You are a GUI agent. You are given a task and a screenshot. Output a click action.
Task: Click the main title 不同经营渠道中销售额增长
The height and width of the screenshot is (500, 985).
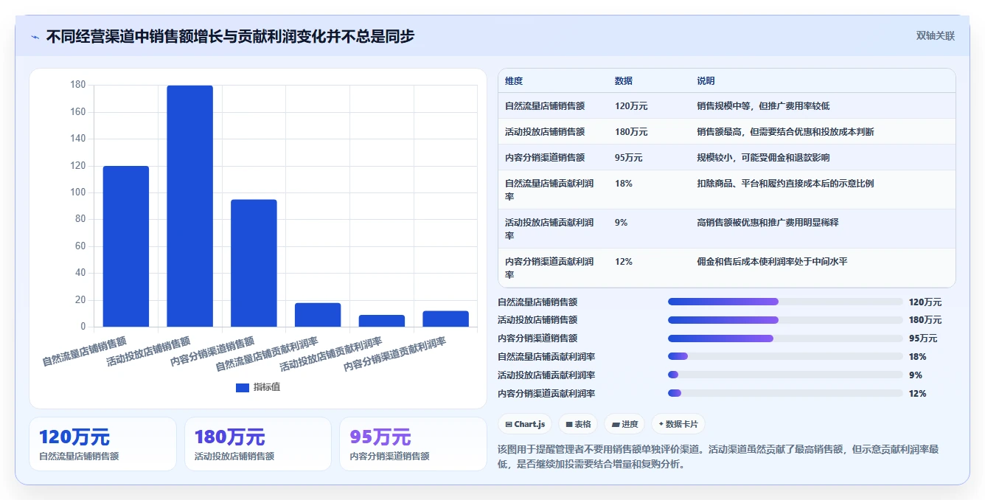tap(230, 36)
